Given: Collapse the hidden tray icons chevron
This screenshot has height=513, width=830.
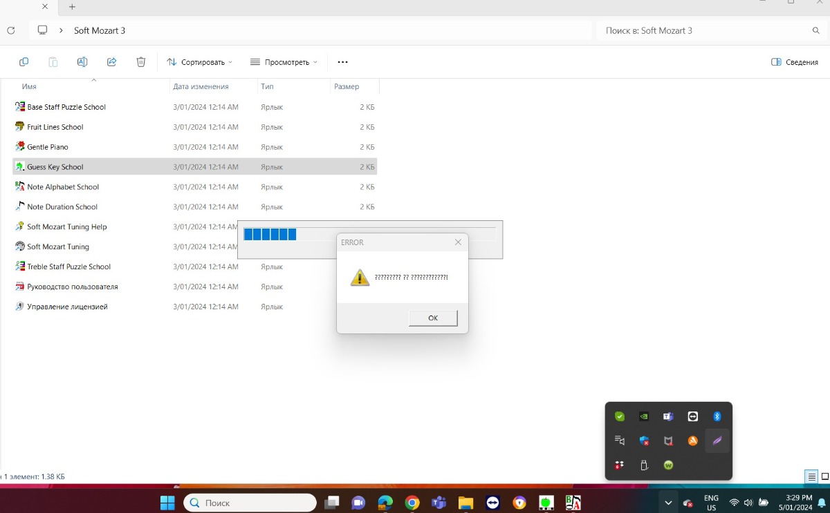Looking at the screenshot, I should pos(667,503).
